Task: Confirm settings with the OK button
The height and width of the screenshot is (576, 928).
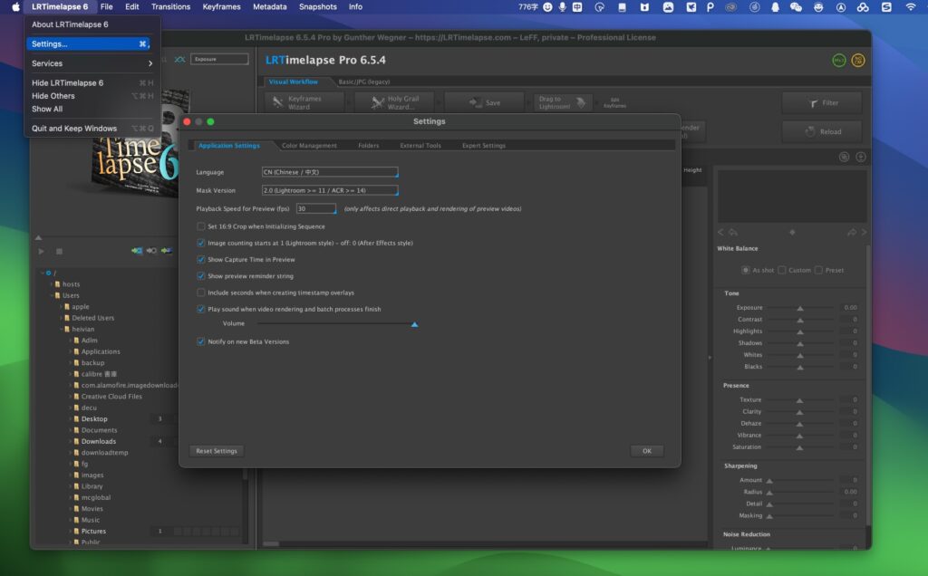Action: point(646,450)
